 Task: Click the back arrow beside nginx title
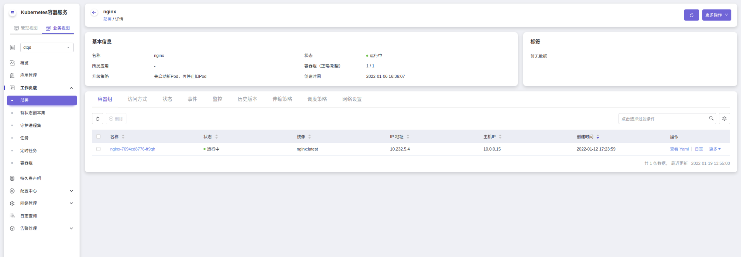pyautogui.click(x=94, y=13)
